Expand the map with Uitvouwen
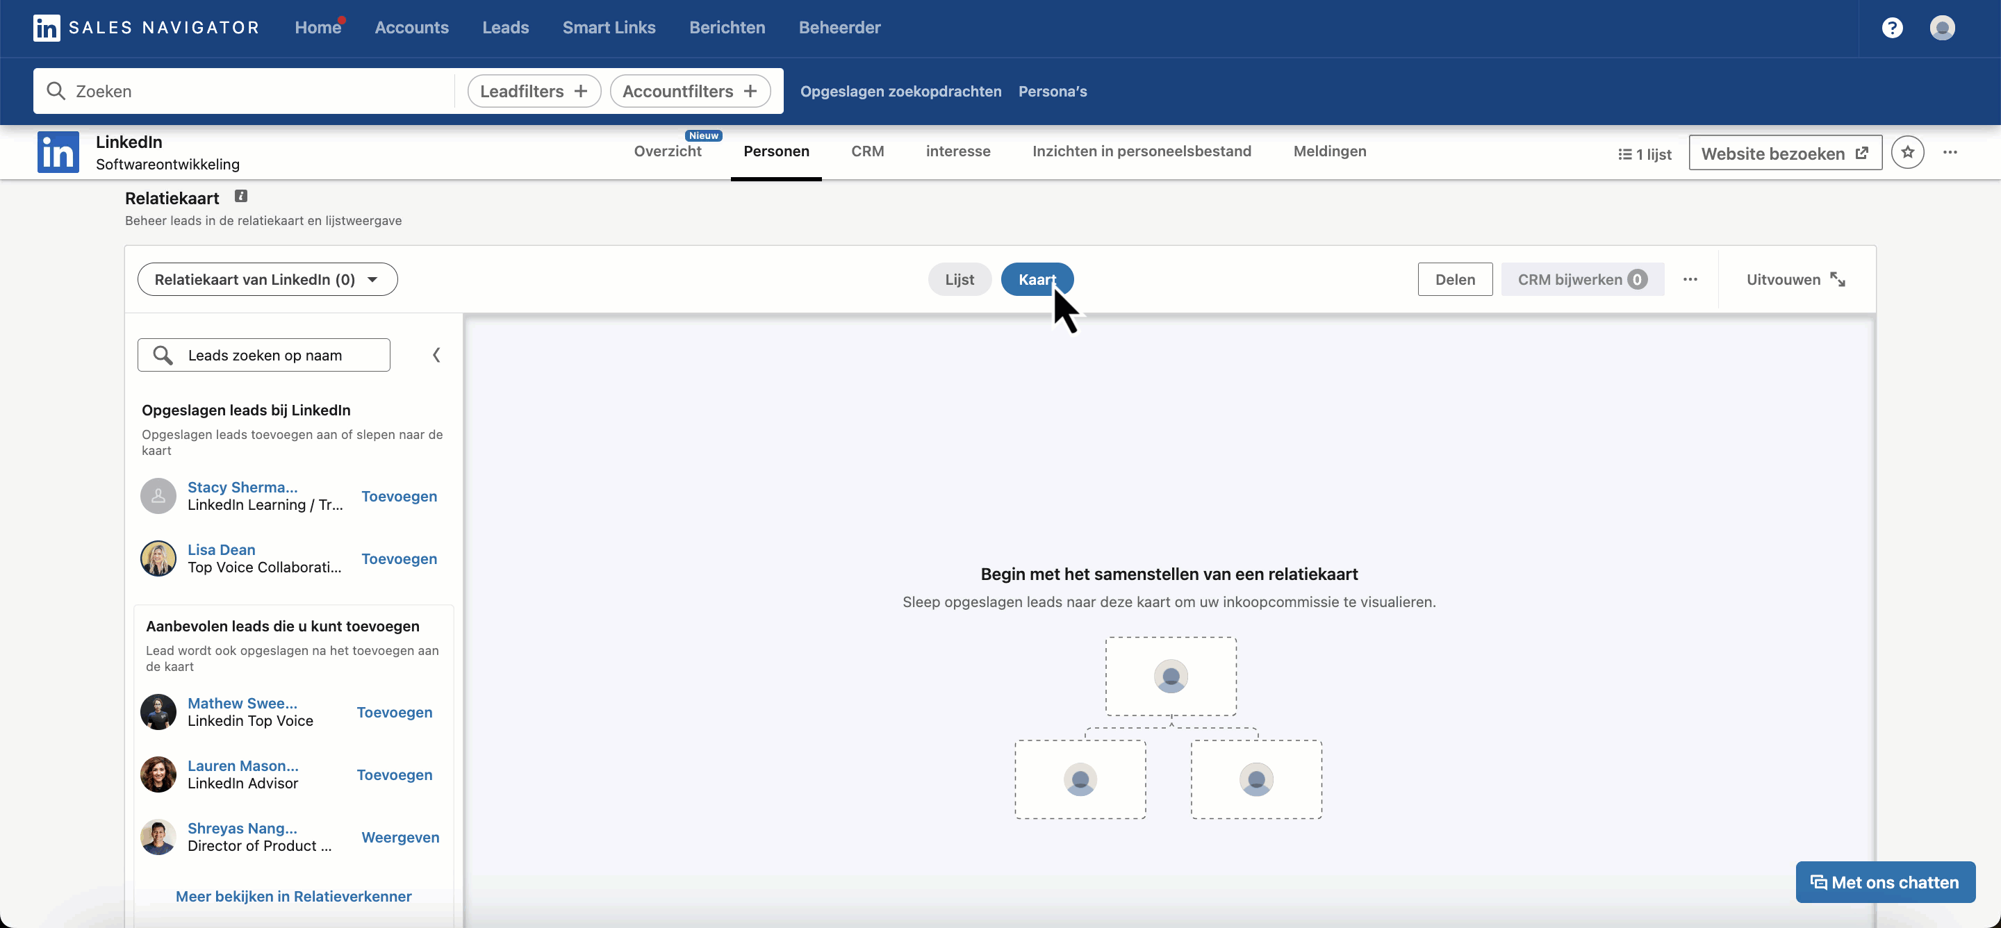Viewport: 2001px width, 928px height. point(1796,279)
